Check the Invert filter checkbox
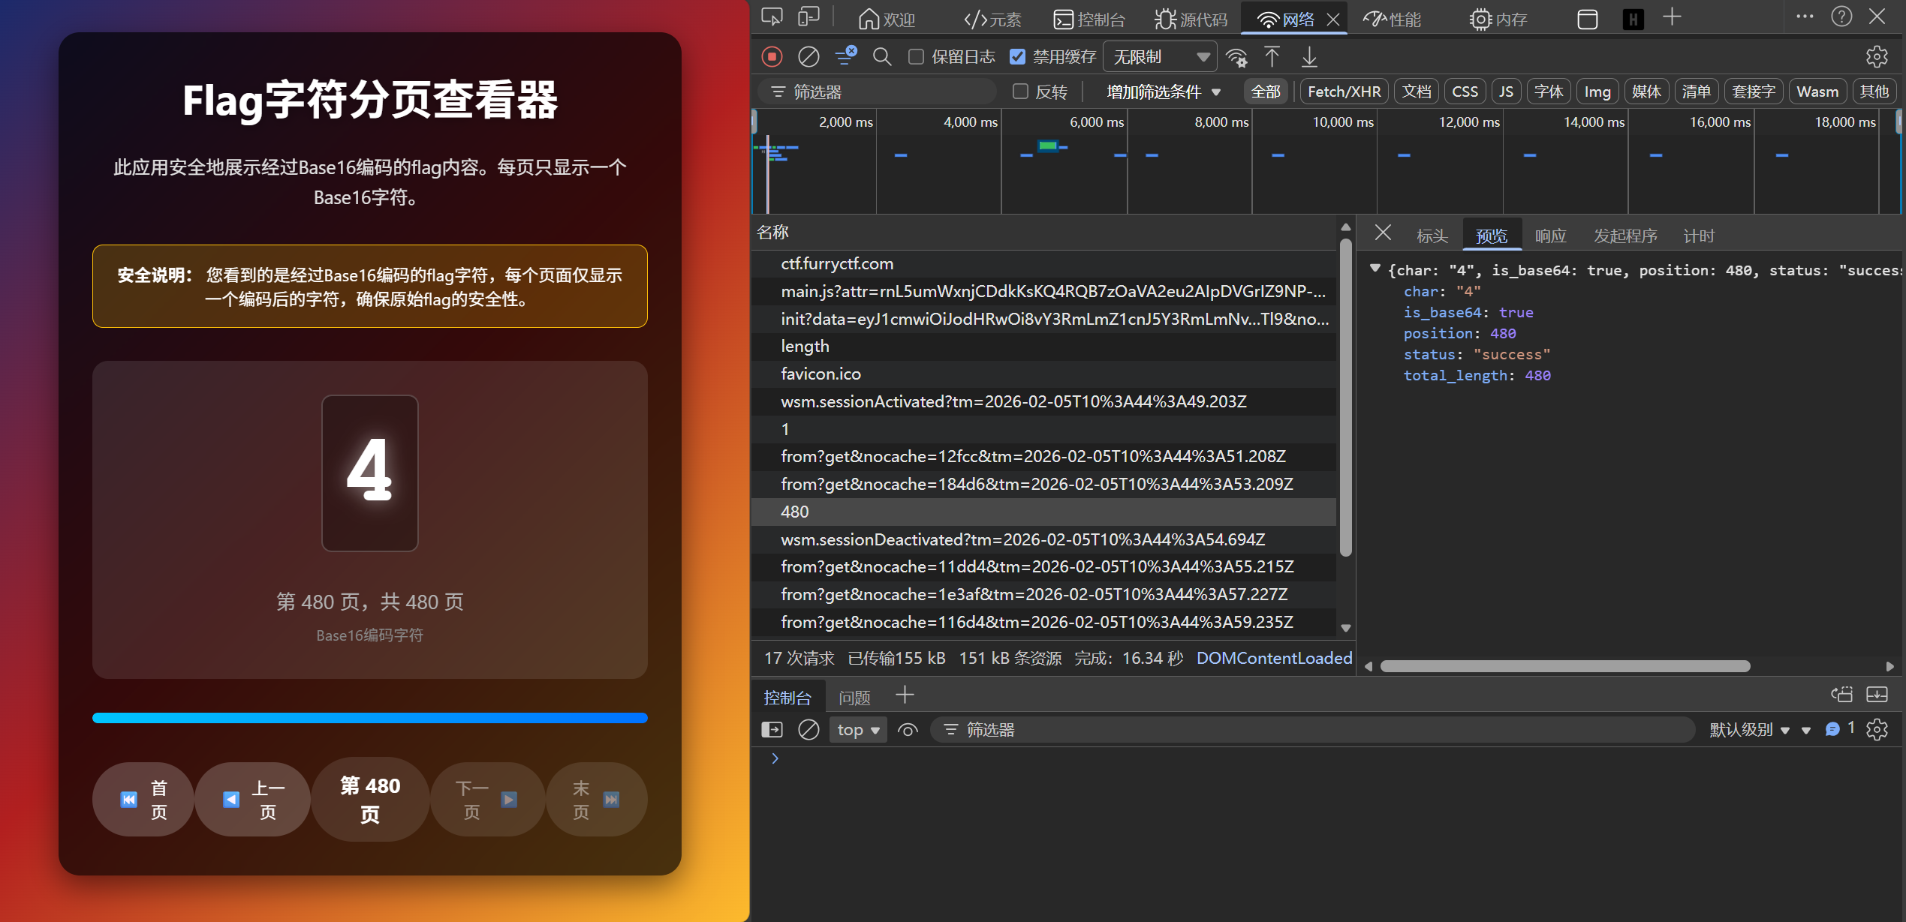1906x922 pixels. [x=1019, y=92]
